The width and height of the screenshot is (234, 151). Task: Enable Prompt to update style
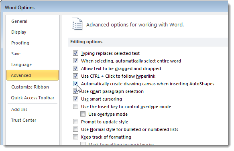[x=75, y=122]
